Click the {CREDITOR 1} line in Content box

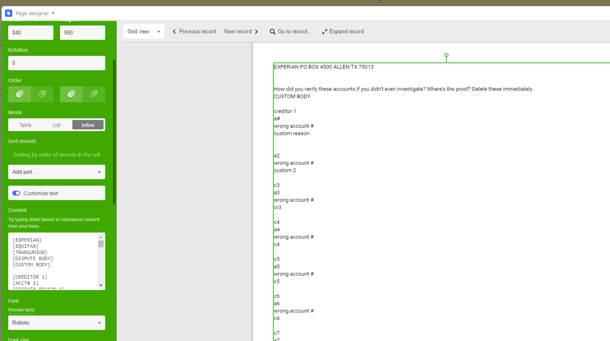point(30,277)
